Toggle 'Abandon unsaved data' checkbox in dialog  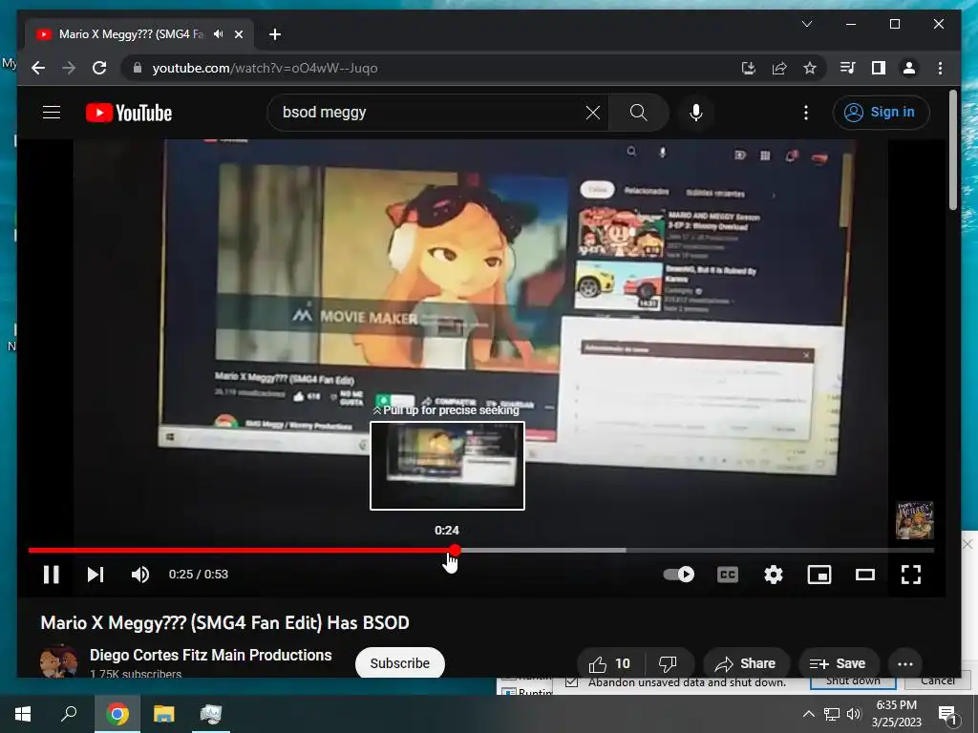coord(571,681)
